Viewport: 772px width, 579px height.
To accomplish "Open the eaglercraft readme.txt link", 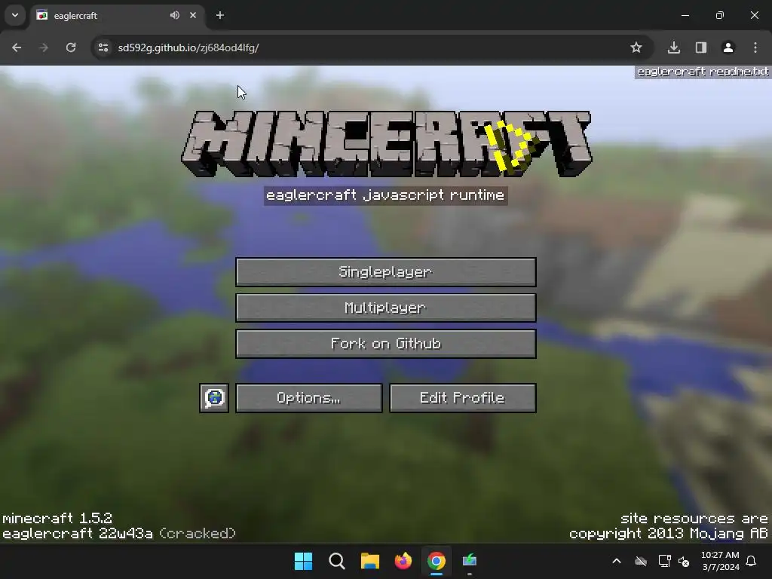I will 703,72.
